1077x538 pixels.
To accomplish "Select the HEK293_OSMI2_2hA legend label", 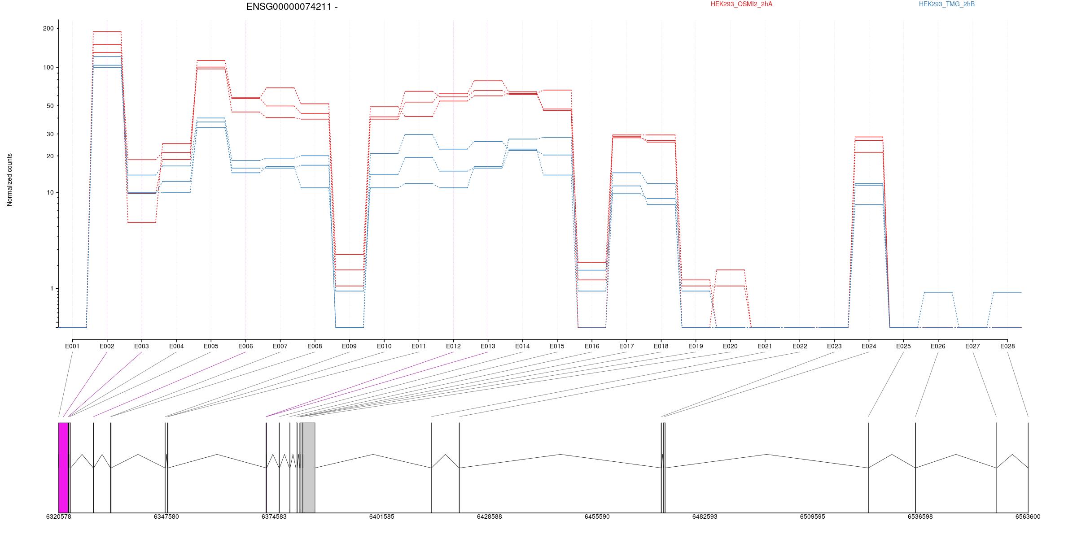I will pos(741,4).
